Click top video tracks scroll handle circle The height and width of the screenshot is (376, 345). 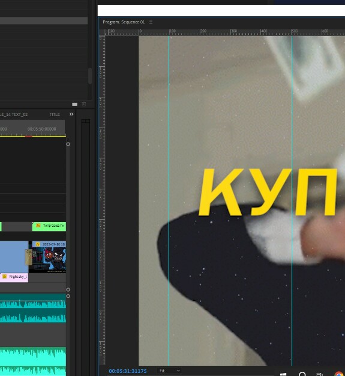(68, 144)
